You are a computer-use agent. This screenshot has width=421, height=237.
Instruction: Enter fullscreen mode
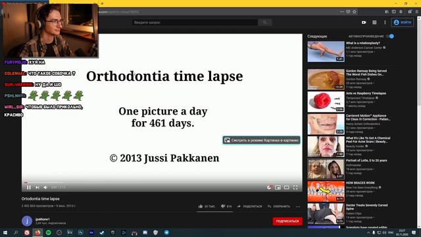pos(295,187)
